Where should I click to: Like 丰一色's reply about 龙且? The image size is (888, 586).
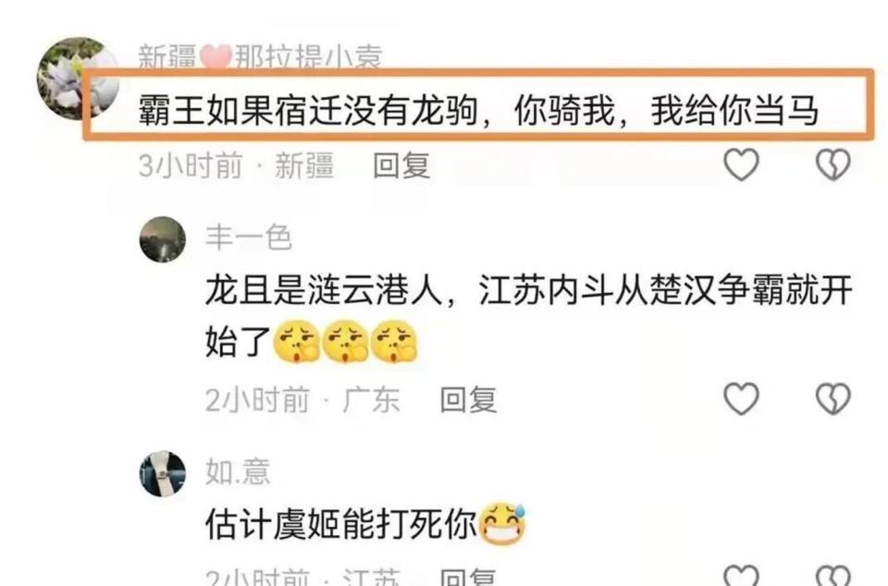pyautogui.click(x=741, y=398)
